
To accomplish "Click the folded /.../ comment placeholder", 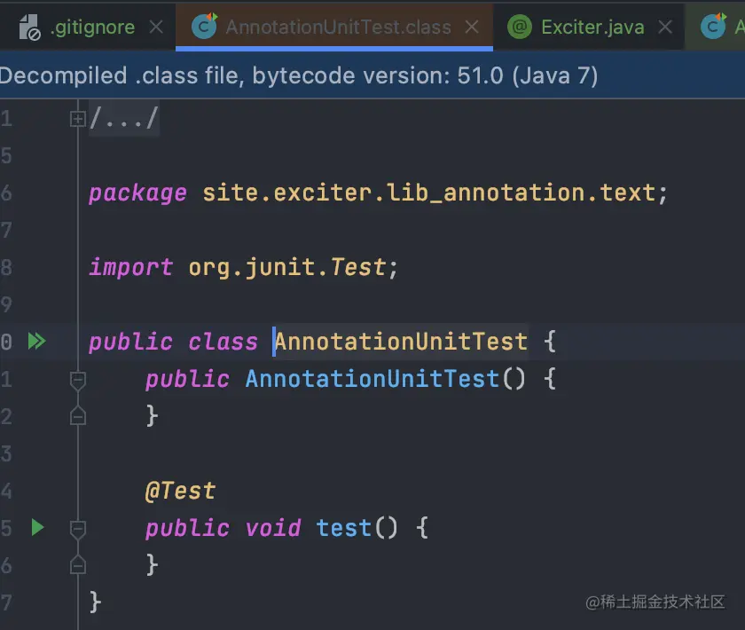I will coord(124,118).
